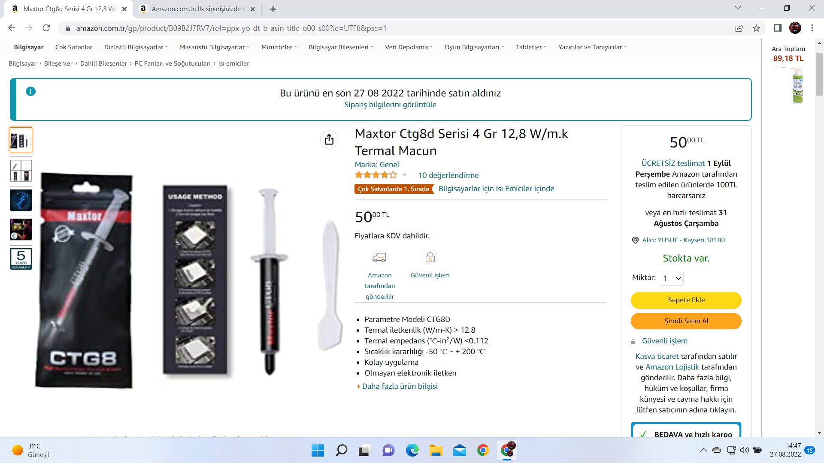Open the Chrome three-dot menu
The height and width of the screenshot is (463, 824).
pos(812,28)
